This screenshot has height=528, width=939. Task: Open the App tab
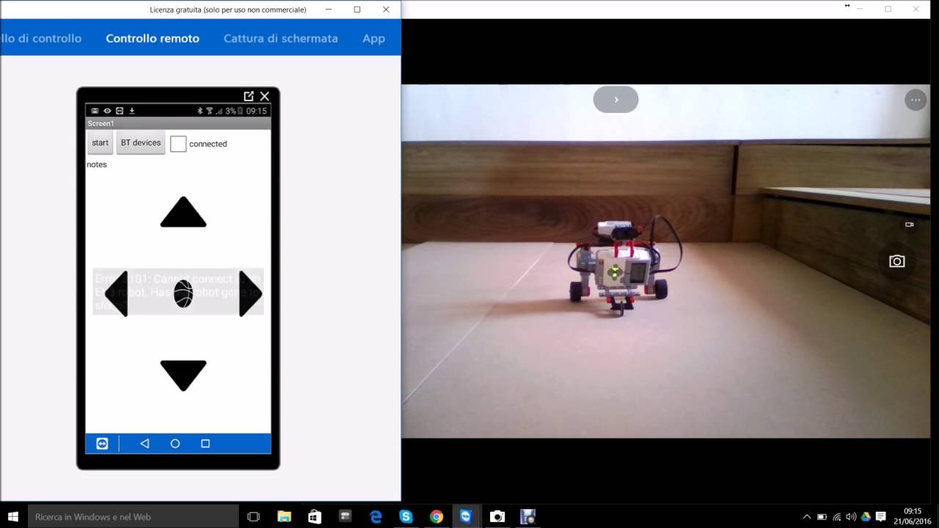coord(373,38)
